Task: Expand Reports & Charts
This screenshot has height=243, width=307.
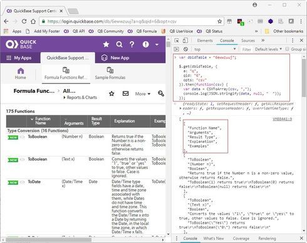Action: 80,98
